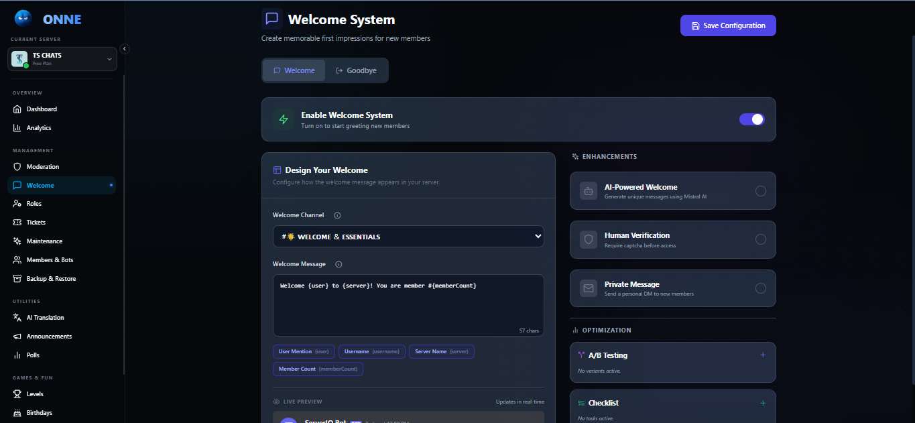Viewport: 915px width, 423px height.
Task: Open Moderation via its shield icon
Action: coord(17,166)
